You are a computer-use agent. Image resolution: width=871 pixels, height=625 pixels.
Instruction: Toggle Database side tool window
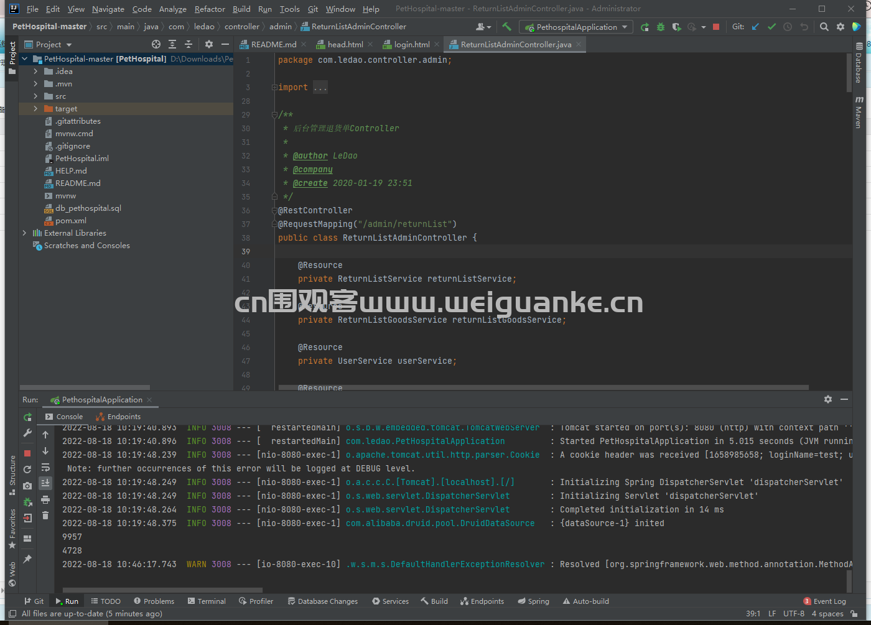859,63
